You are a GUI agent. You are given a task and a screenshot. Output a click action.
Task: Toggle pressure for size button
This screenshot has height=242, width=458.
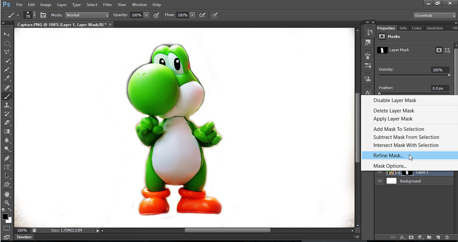(214, 15)
